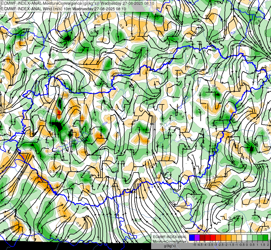This screenshot has width=271, height=250.
Task: Click the '1.5' legend scale value
Action: pyautogui.click(x=263, y=245)
